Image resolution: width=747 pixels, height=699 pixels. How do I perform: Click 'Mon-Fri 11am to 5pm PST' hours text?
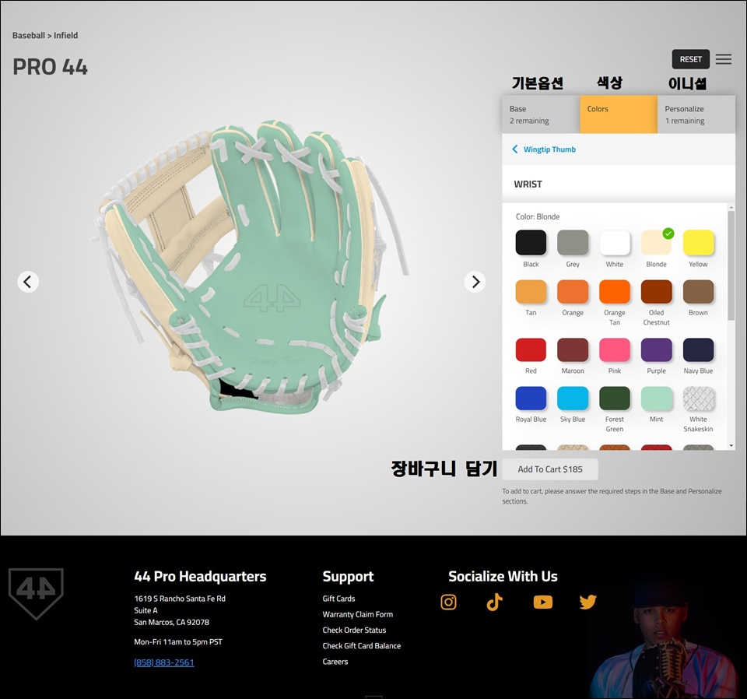point(178,642)
